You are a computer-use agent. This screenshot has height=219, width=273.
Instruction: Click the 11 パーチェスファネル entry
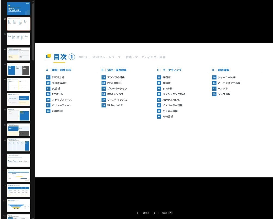coord(226,83)
